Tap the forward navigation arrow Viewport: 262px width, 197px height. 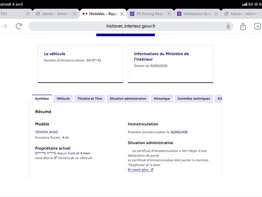click(x=4, y=26)
